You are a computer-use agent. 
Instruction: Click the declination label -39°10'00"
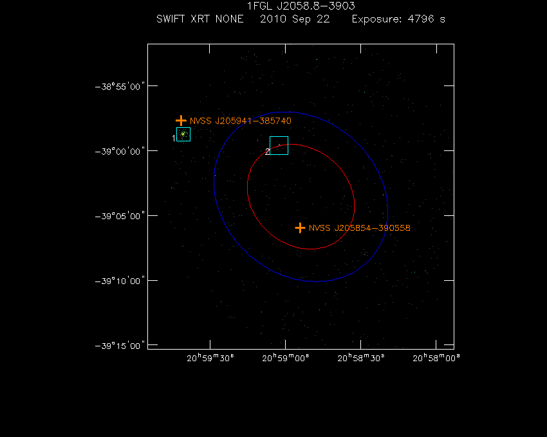(120, 281)
